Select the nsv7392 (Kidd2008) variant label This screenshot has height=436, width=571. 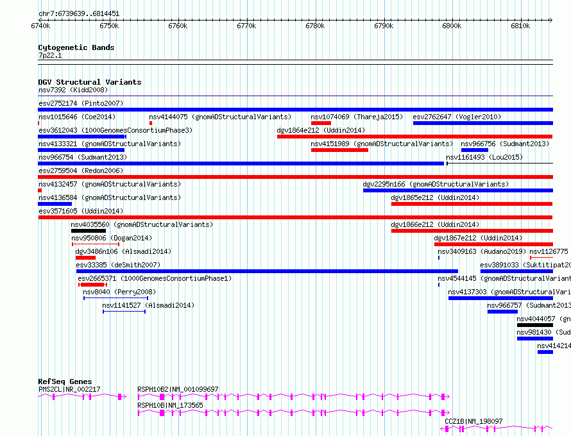coord(73,90)
